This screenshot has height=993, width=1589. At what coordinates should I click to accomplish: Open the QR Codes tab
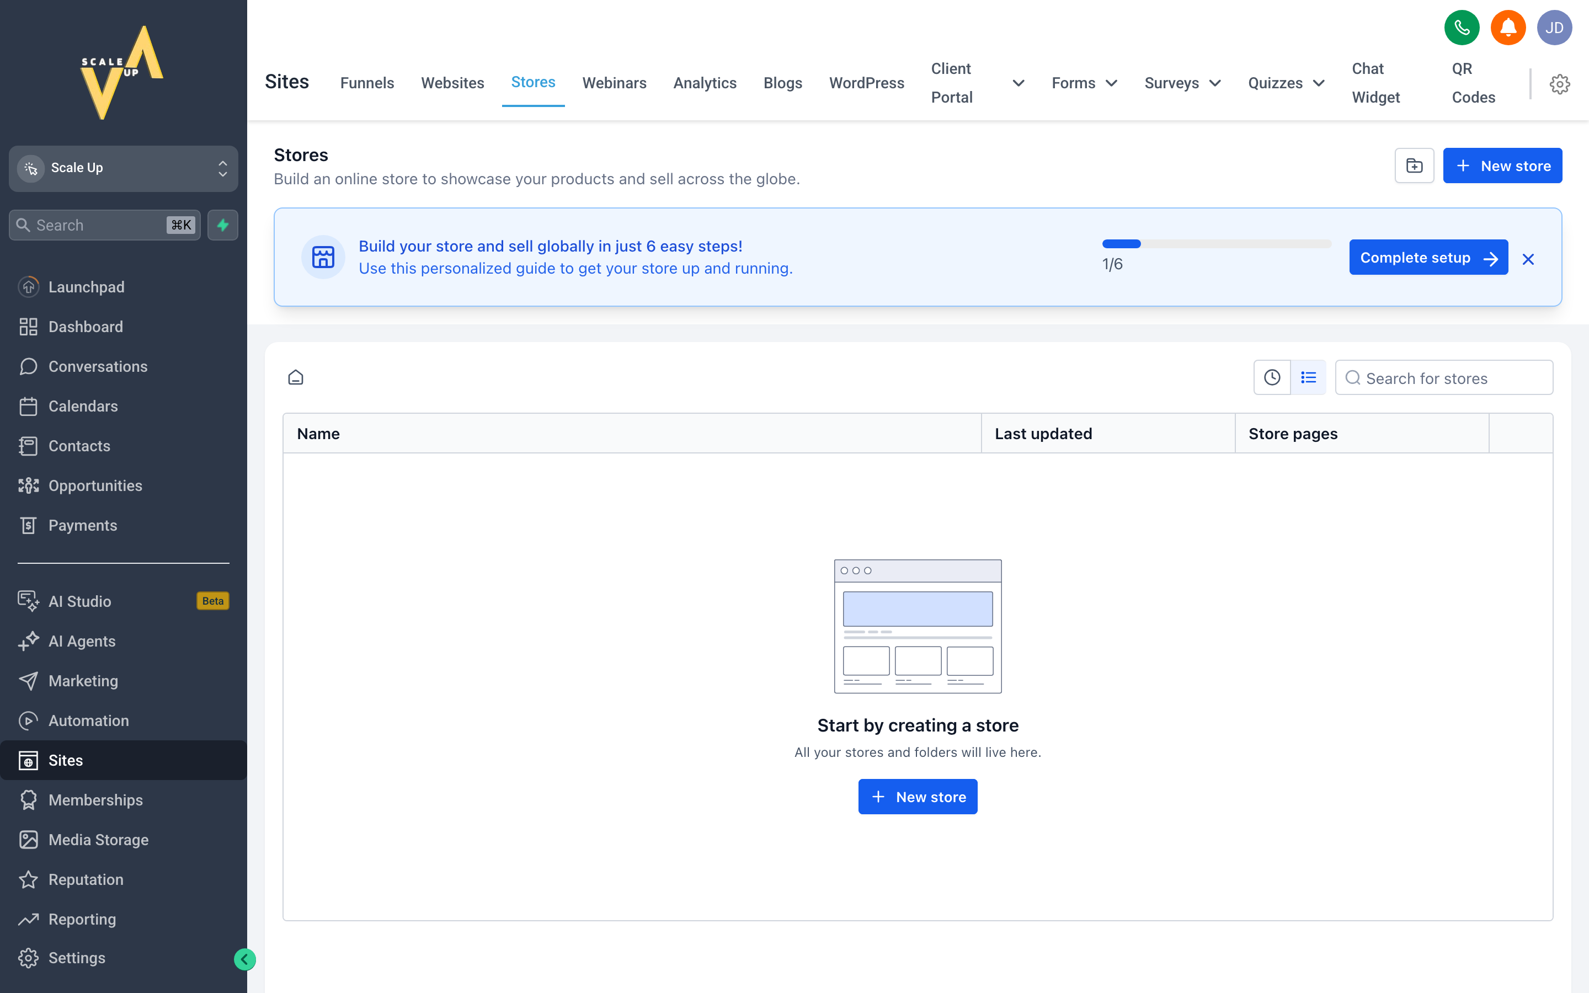1474,83
